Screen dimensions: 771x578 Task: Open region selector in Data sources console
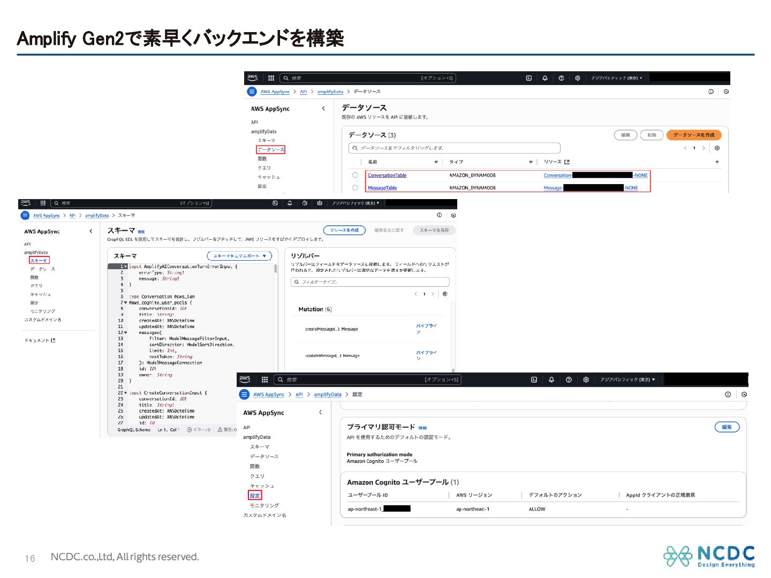coord(617,78)
